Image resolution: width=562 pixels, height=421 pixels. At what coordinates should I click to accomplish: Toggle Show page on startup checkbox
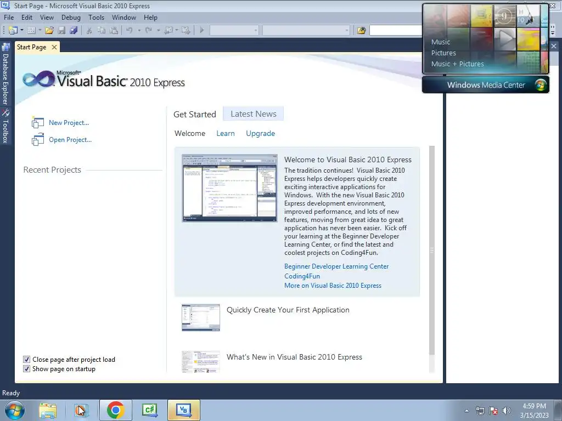coord(26,369)
